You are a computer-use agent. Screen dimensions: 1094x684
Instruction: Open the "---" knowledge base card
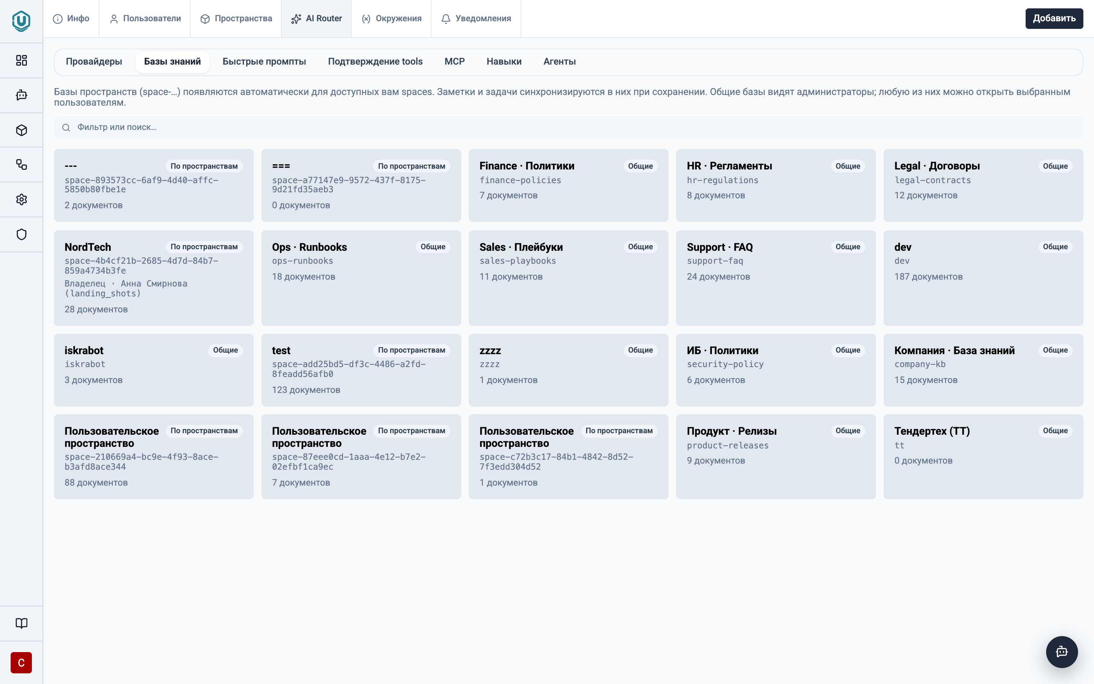pyautogui.click(x=154, y=185)
